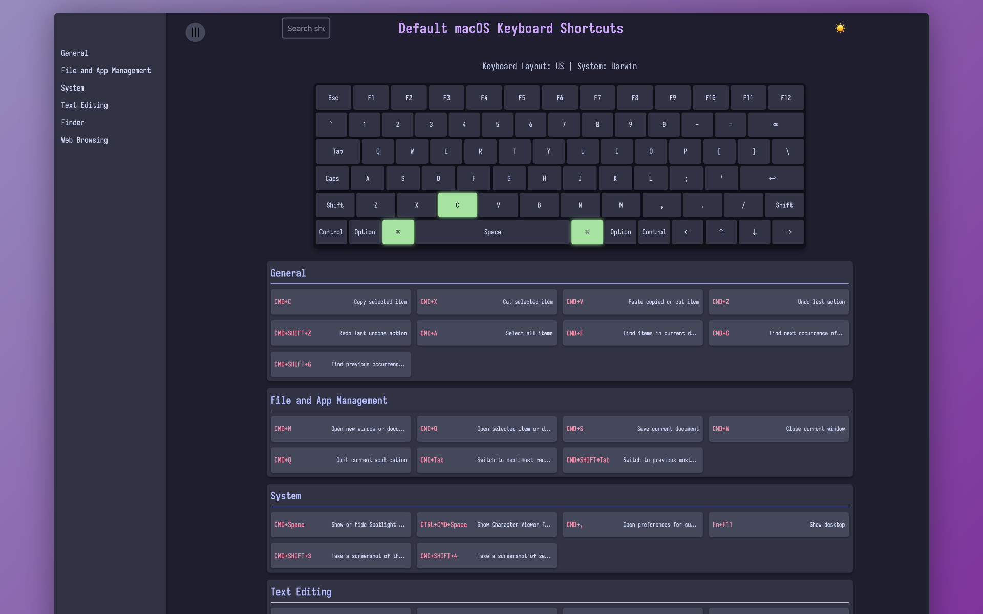Open Text Editing in sidebar

tap(84, 105)
